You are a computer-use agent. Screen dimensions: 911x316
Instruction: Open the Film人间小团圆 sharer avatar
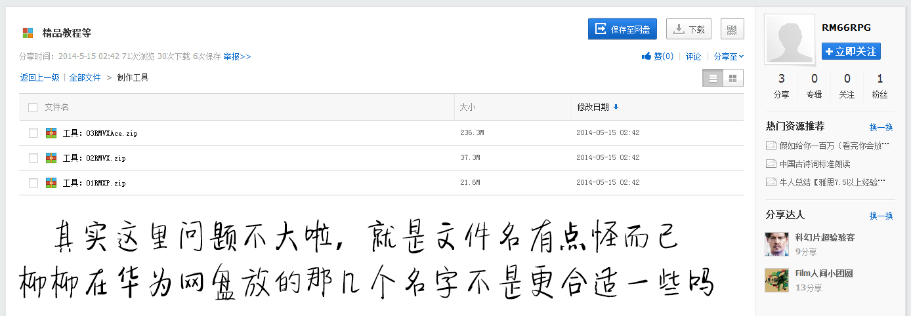pos(777,280)
